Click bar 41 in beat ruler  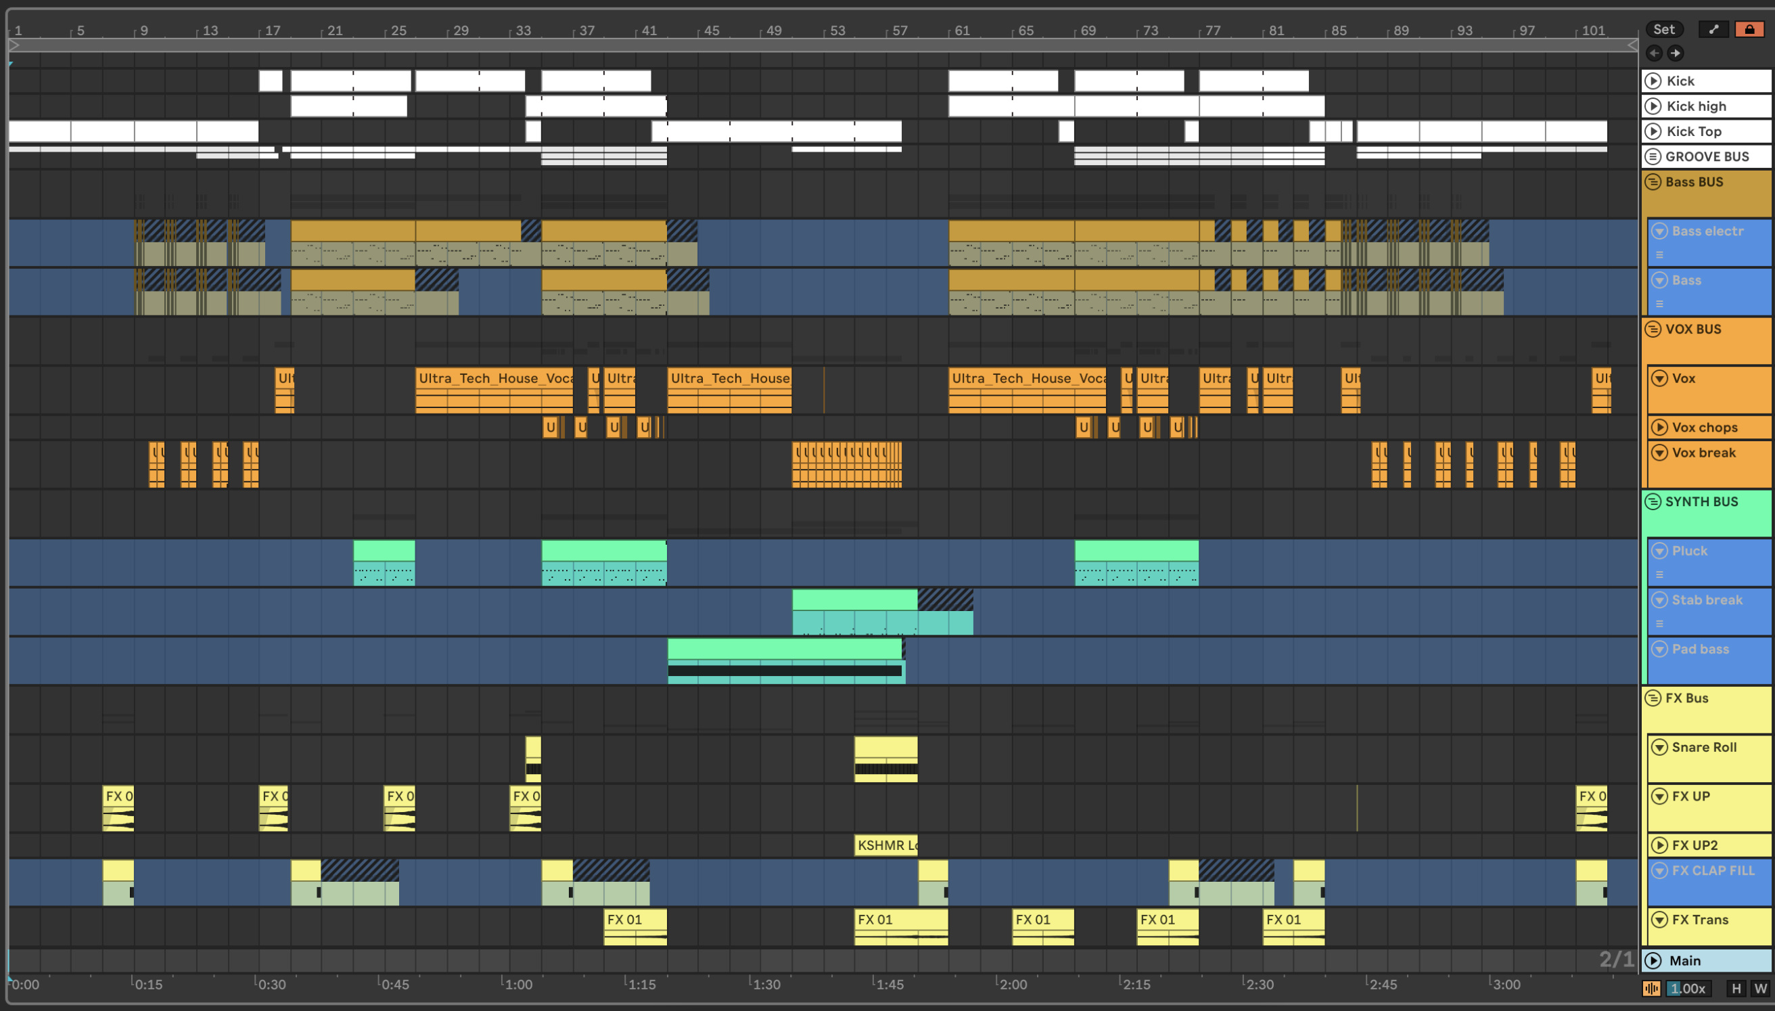tap(649, 30)
